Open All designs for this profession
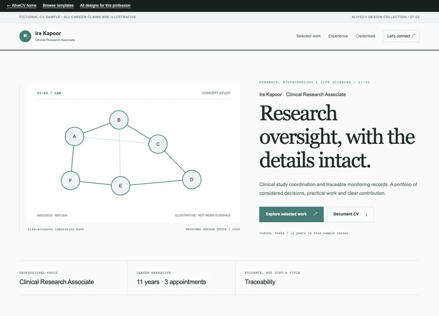Viewport: 439px width, 316px height. 105,5
